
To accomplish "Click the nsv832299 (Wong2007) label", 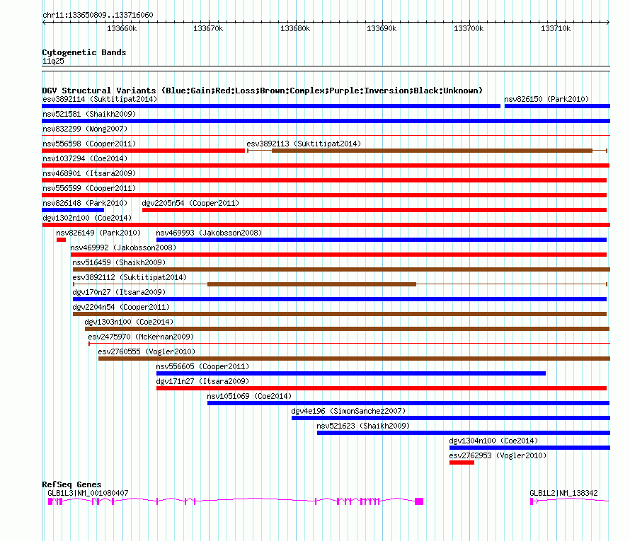I will [x=85, y=129].
